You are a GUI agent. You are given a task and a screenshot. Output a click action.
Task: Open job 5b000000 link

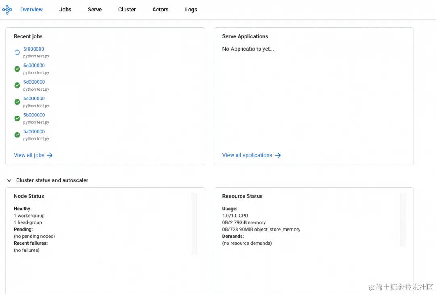(34, 115)
